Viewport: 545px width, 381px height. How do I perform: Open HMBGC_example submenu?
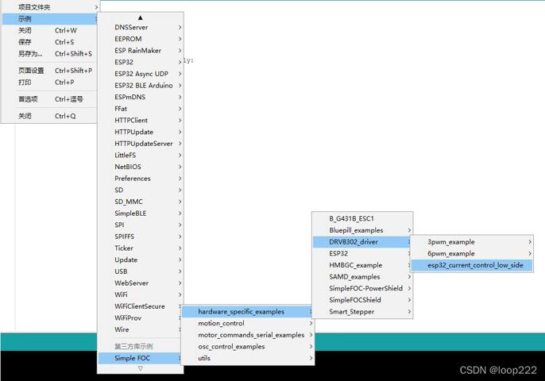point(362,265)
